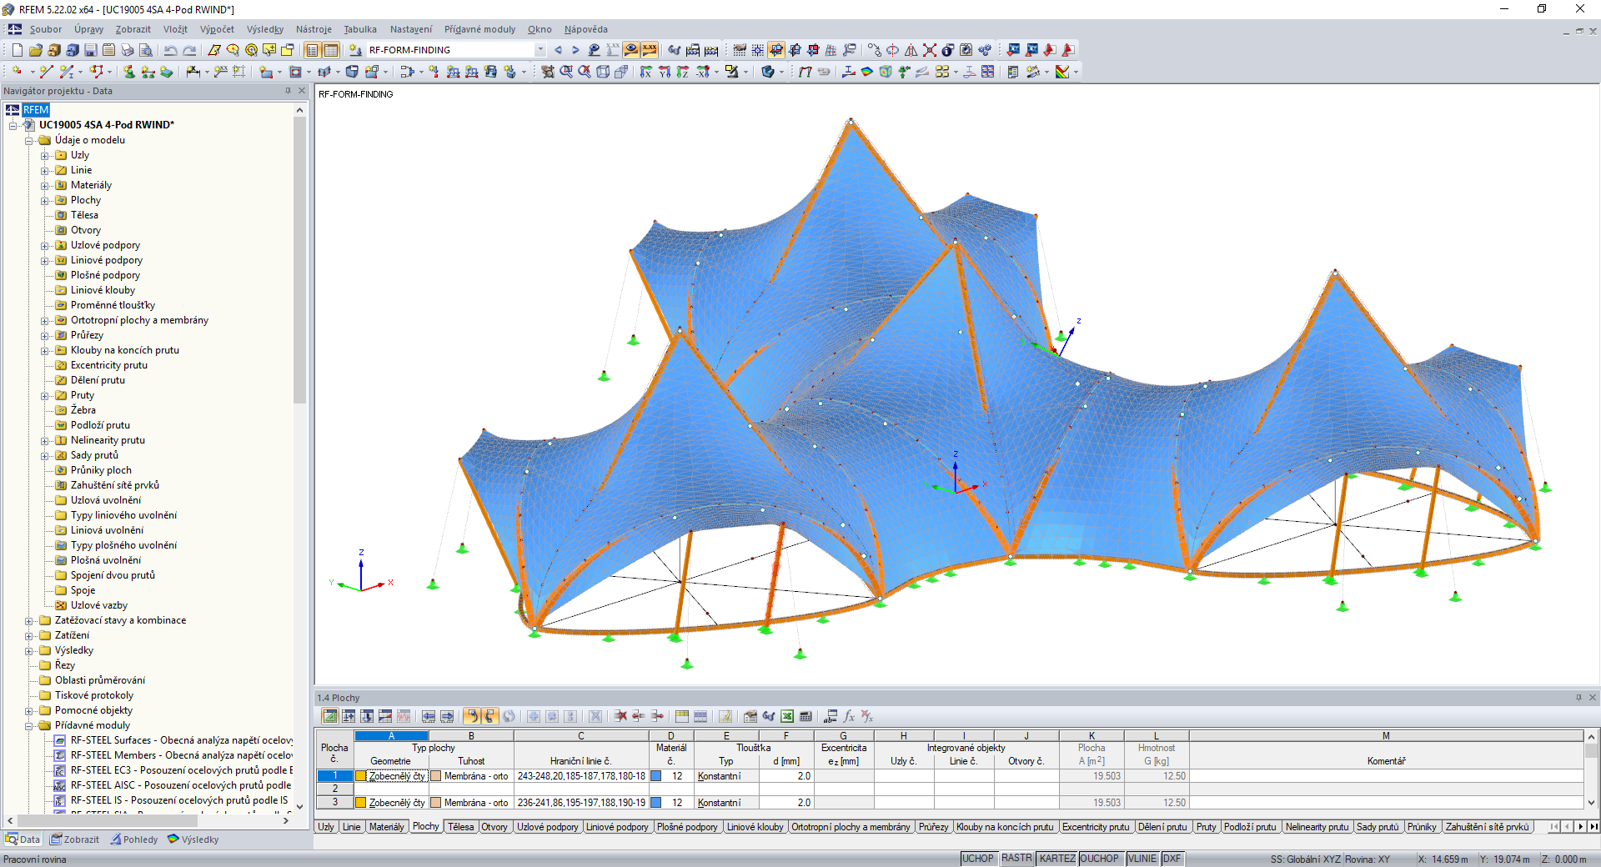Viewport: 1601px width, 867px height.
Task: Click yellow geometry swatch in surface row 1
Action: (x=361, y=776)
